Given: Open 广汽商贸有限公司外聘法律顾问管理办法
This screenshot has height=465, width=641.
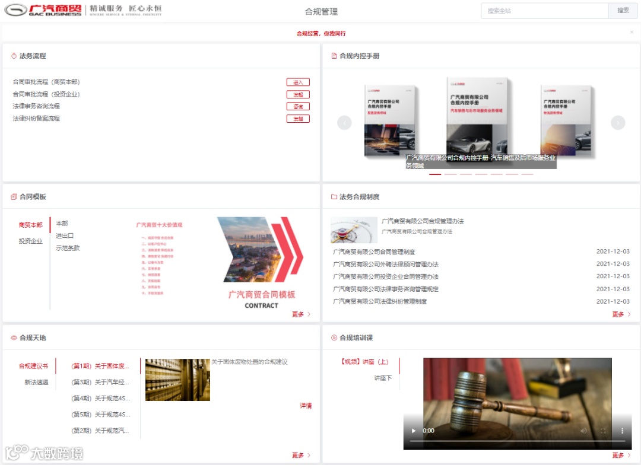Looking at the screenshot, I should click(386, 264).
